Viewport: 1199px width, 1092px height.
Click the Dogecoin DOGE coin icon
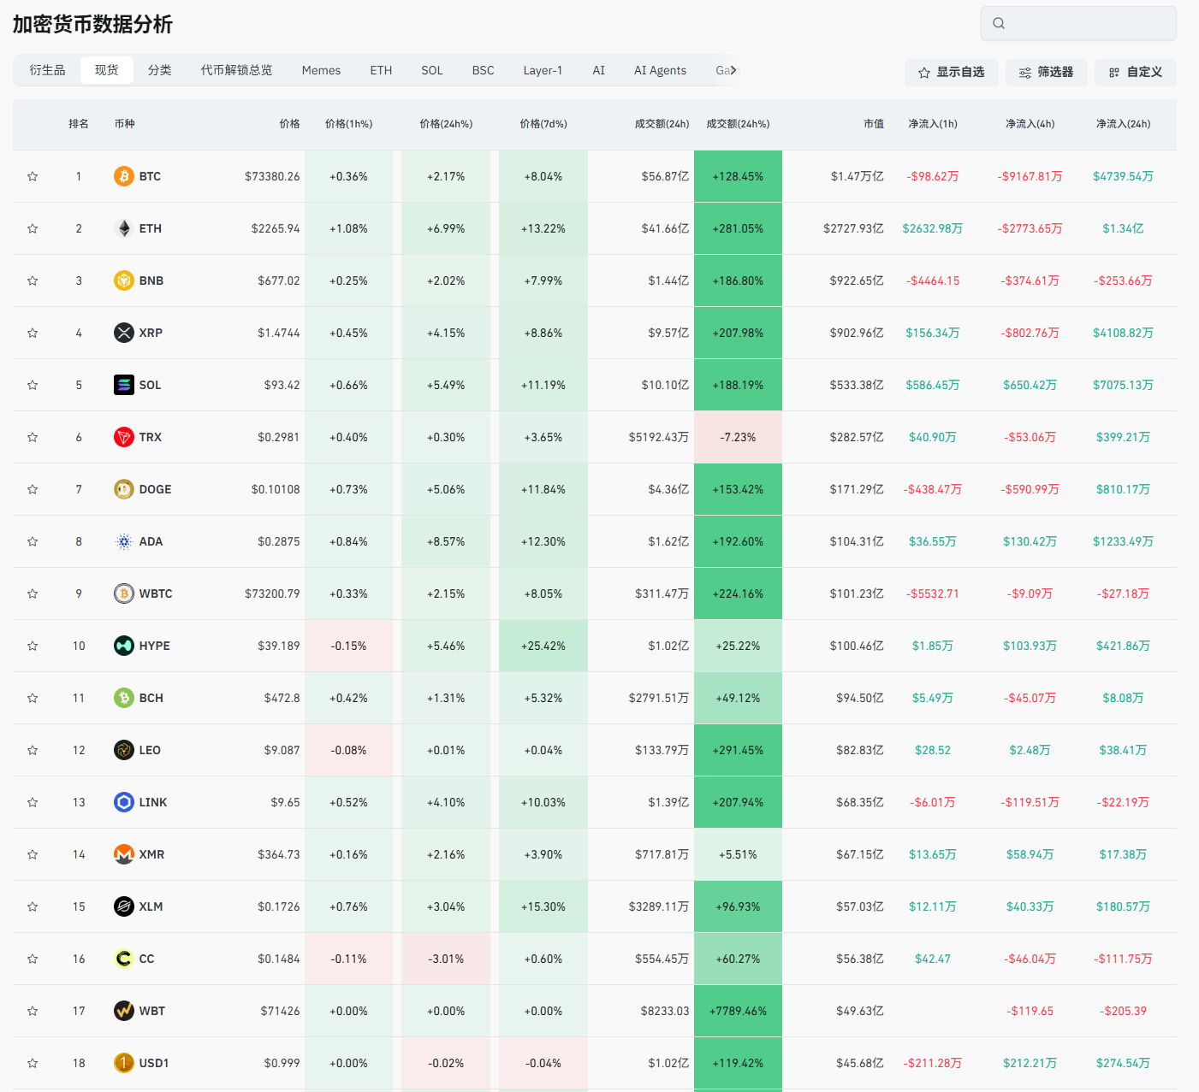tap(124, 489)
